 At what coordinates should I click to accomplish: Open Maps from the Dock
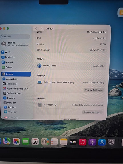pyautogui.click(x=7, y=141)
